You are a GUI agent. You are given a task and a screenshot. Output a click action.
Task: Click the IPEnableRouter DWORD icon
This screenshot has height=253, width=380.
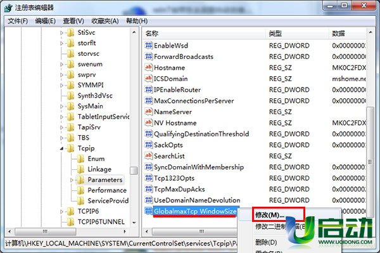(149, 89)
